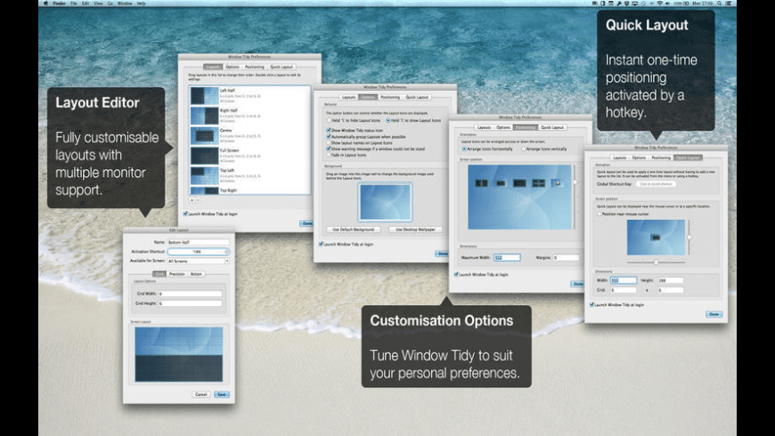Click the Grid Width input field
Viewport: 775px width, 436px height.
[189, 294]
